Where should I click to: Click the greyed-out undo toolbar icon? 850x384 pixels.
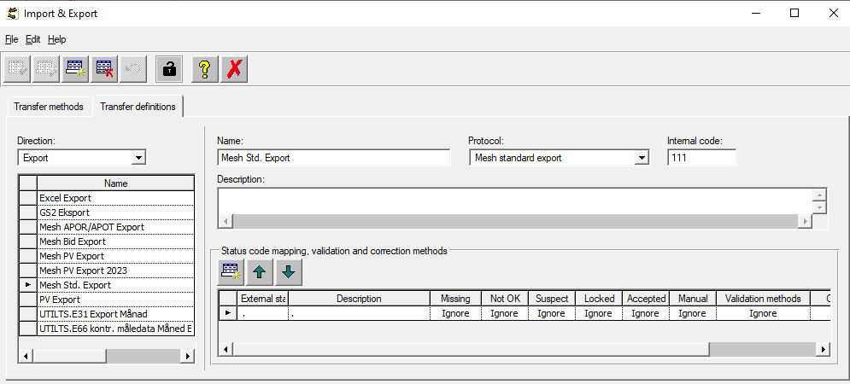[x=133, y=69]
